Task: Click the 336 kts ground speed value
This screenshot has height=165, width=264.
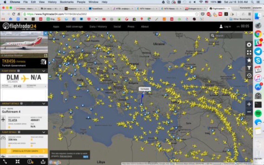Action: (13, 139)
